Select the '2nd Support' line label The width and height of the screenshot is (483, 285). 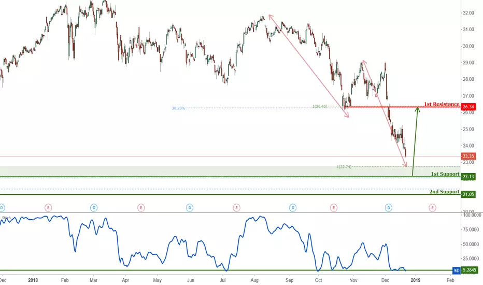click(x=444, y=192)
